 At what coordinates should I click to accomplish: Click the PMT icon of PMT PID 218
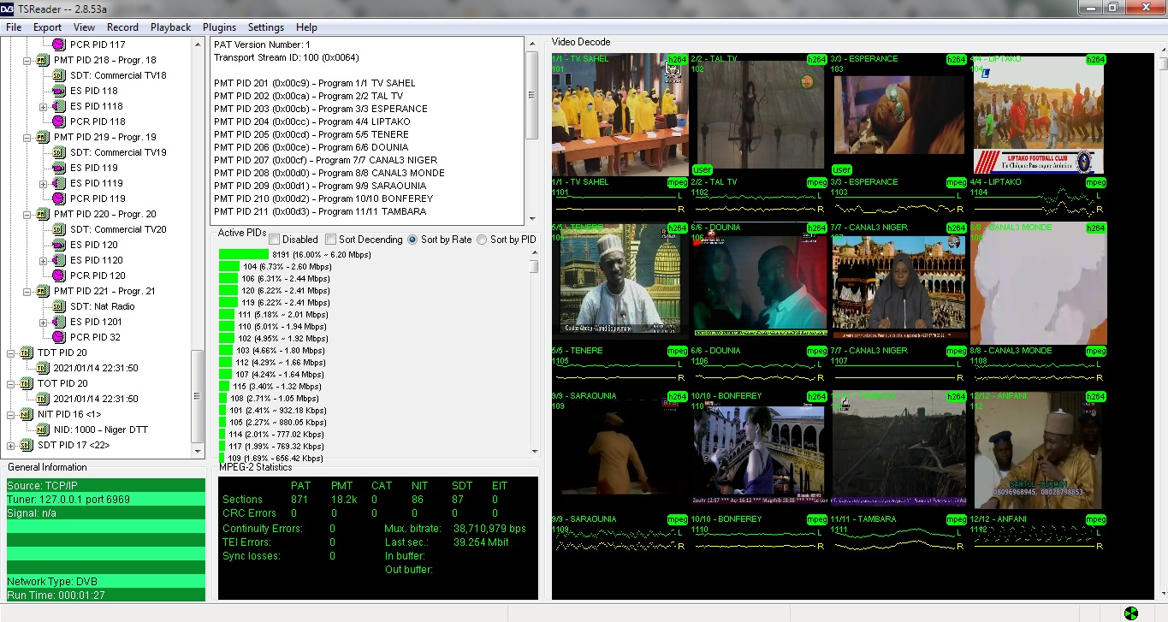click(x=43, y=60)
